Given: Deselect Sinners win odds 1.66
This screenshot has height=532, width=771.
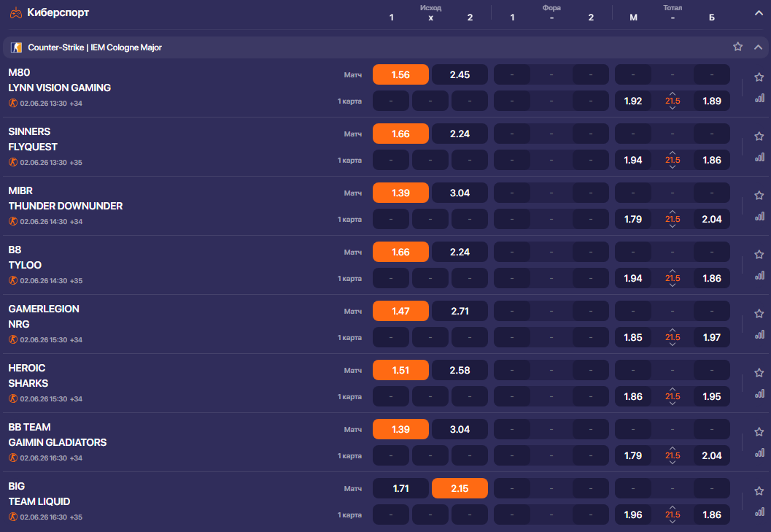Looking at the screenshot, I should click(x=400, y=134).
